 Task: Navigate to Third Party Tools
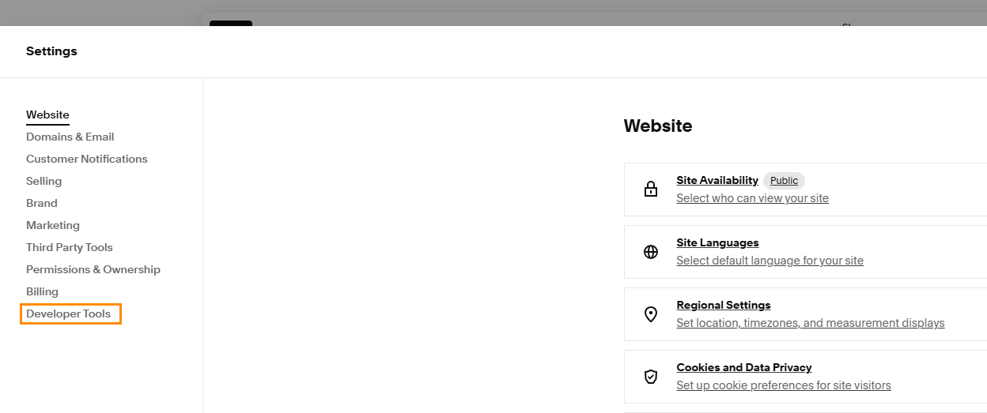[x=70, y=247]
